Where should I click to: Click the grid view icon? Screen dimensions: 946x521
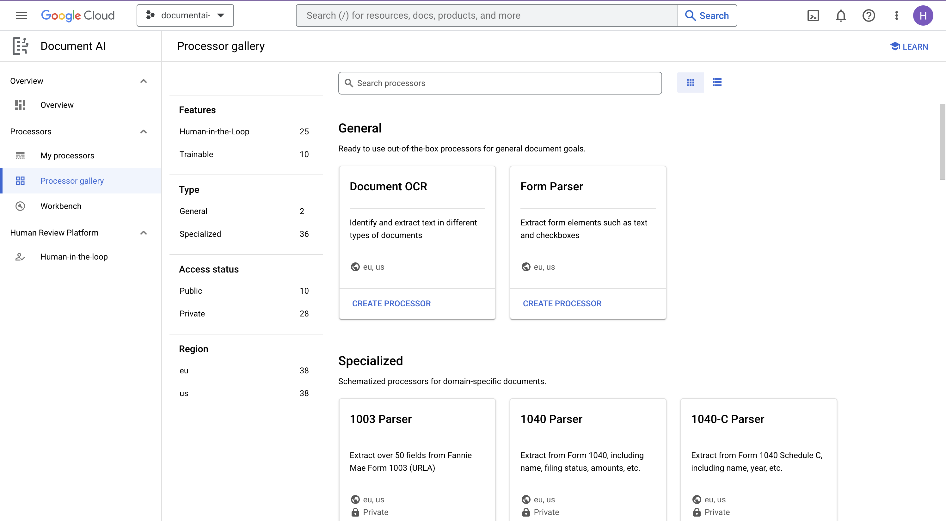pyautogui.click(x=690, y=82)
